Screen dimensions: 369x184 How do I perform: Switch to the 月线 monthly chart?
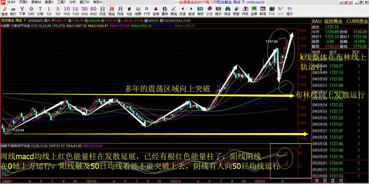click(120, 11)
